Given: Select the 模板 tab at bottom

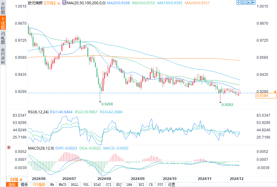Looking at the screenshot, I should (x=24, y=185).
